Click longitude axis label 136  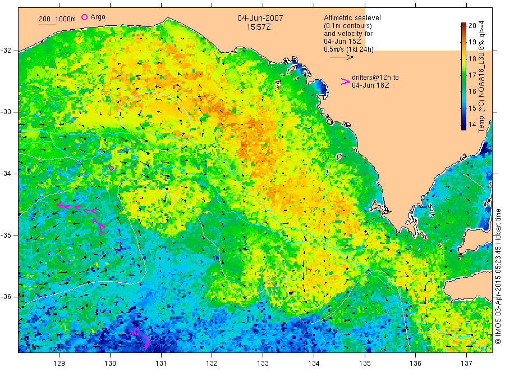[415, 364]
